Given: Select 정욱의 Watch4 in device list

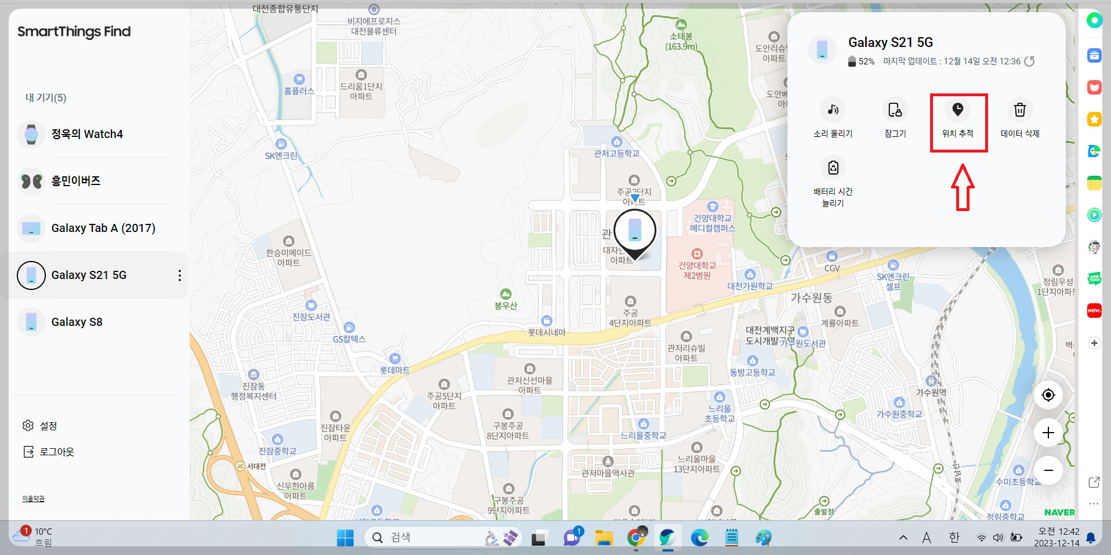Looking at the screenshot, I should tap(96, 134).
